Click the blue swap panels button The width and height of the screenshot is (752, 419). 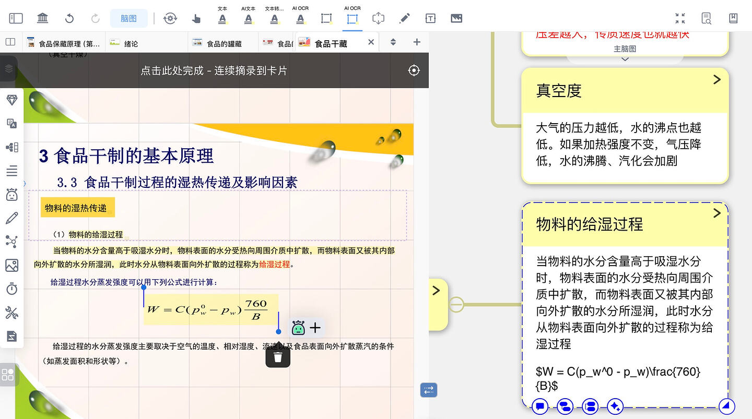tap(429, 390)
